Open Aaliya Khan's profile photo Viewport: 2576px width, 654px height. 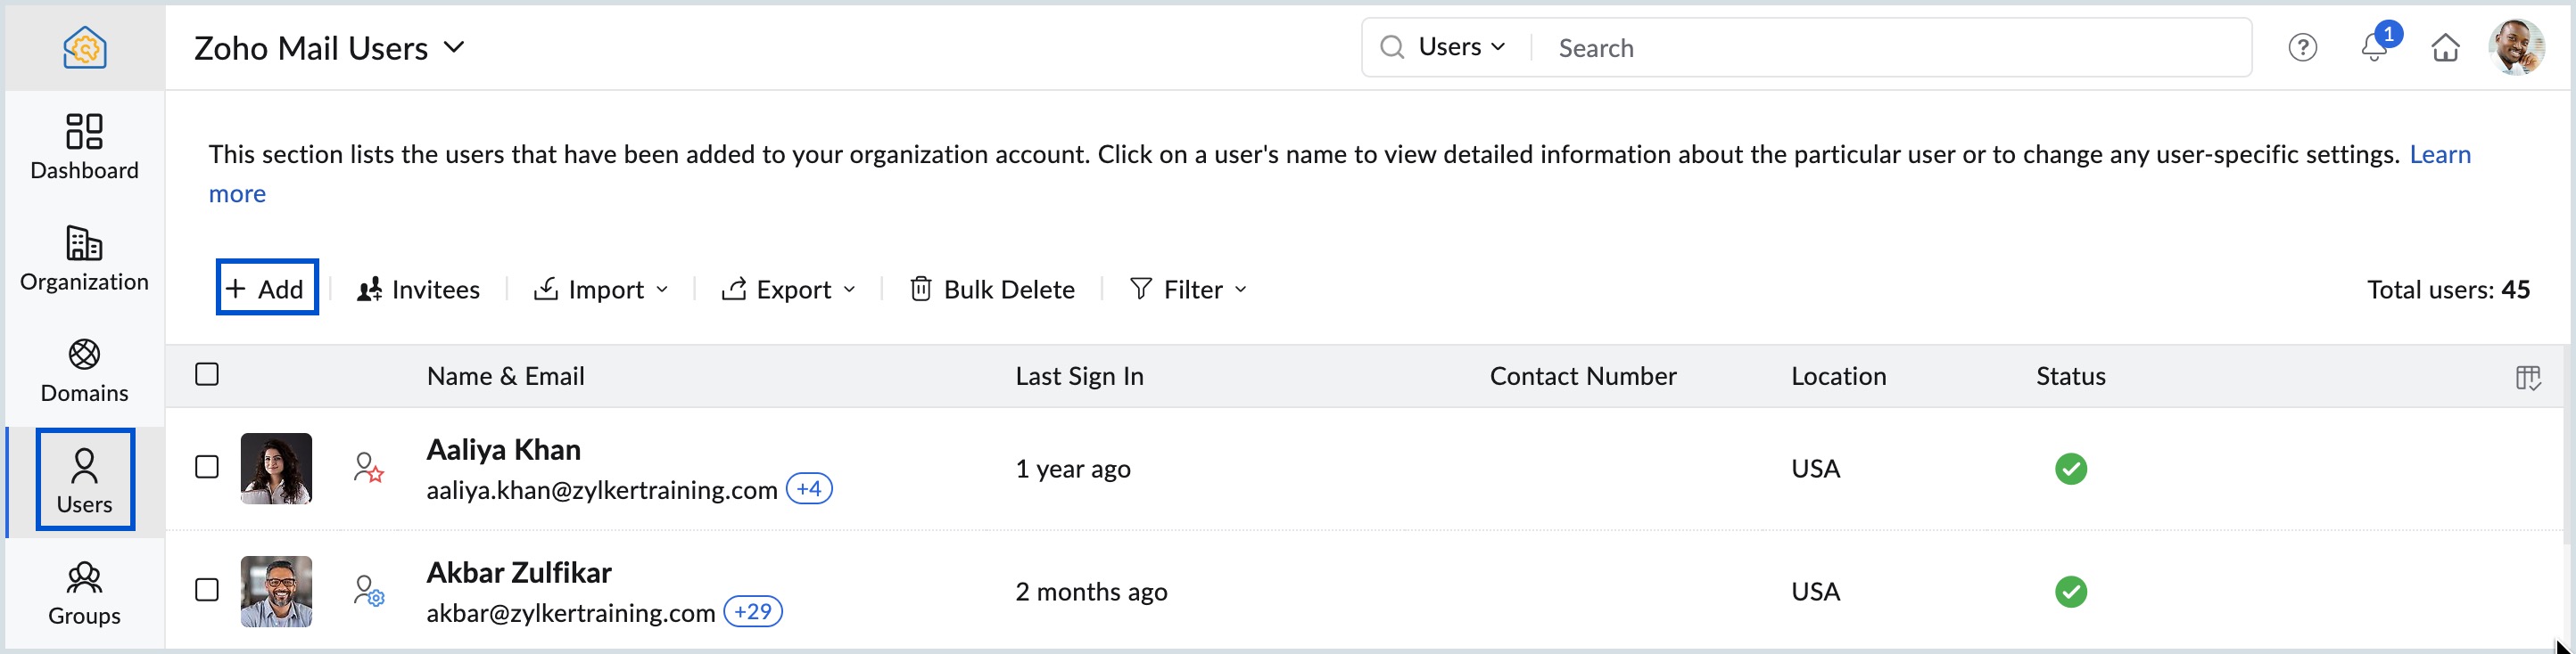click(x=276, y=469)
